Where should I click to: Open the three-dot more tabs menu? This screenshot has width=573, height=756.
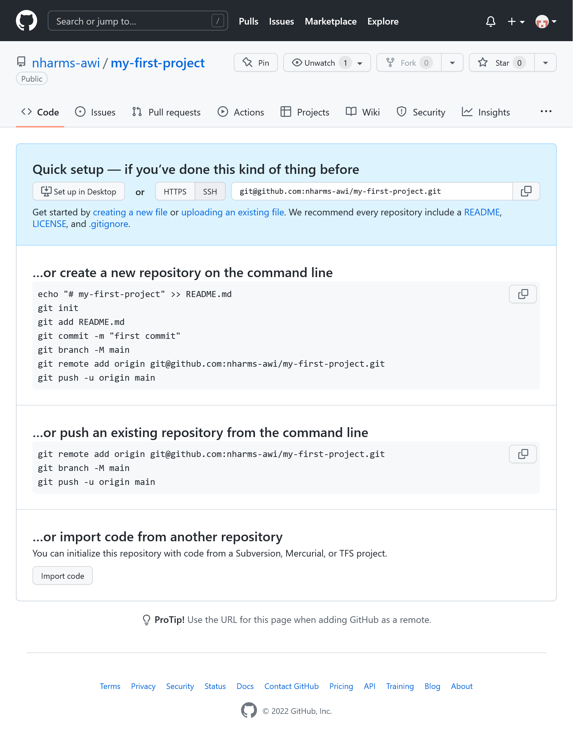546,112
